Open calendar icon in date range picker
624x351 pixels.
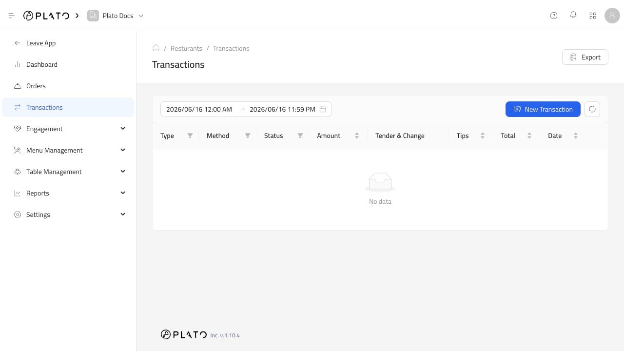tap(323, 109)
